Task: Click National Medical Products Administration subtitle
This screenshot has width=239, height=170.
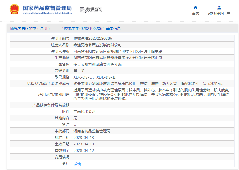Action: coord(47,14)
